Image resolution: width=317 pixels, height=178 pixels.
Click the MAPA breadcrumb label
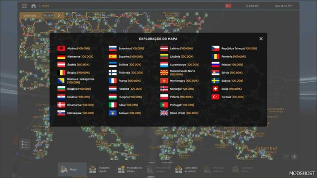tap(46, 6)
